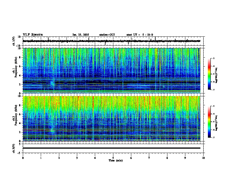Click the ch.1 spectrogram color scale bar
The height and width of the screenshot is (177, 229).
point(209,74)
